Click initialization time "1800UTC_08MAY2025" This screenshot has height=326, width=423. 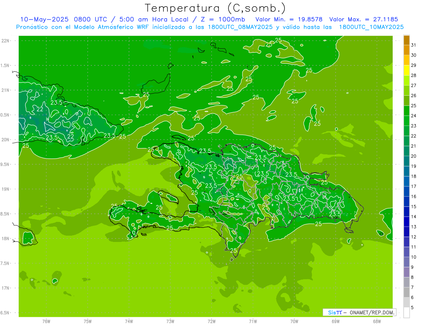240,27
